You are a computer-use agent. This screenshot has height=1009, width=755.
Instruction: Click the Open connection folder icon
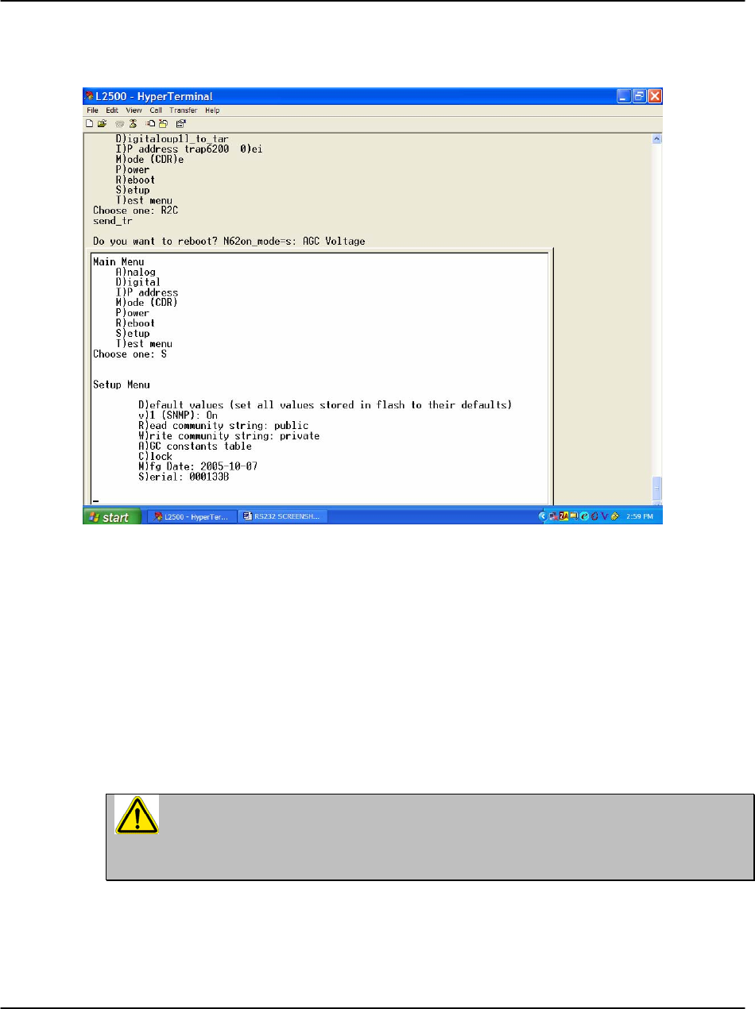click(102, 123)
